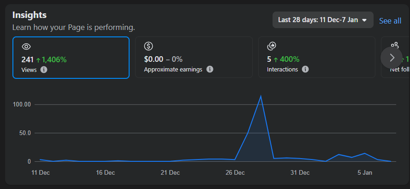This screenshot has width=410, height=189.
Task: Click the caret arrow in date selector
Action: [x=364, y=20]
